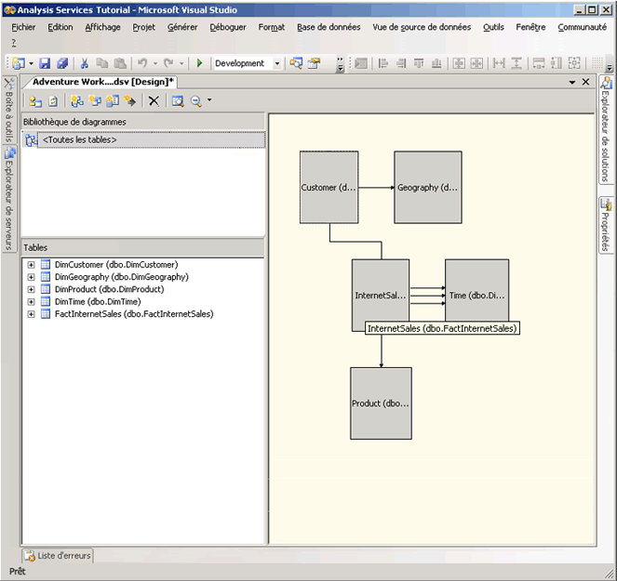Image resolution: width=617 pixels, height=581 pixels.
Task: Click the Save icon in main toolbar
Action: click(45, 63)
